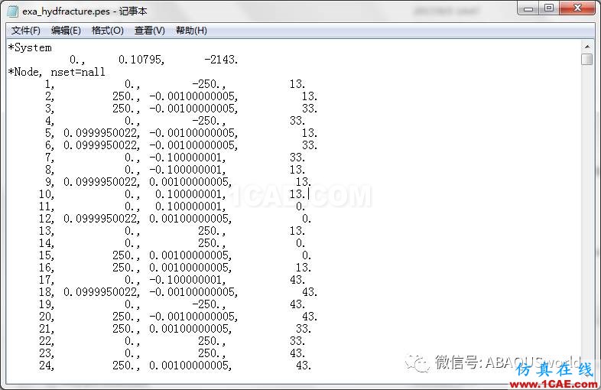Click node number 7, row
The height and width of the screenshot is (390, 601).
(x=175, y=158)
